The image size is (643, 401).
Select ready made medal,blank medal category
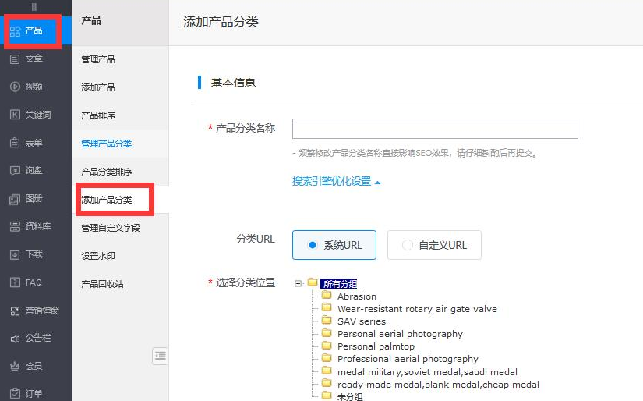(x=438, y=385)
